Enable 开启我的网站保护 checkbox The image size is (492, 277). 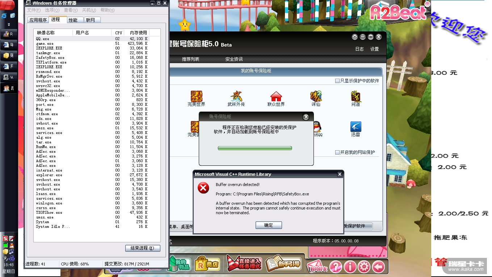pos(337,152)
